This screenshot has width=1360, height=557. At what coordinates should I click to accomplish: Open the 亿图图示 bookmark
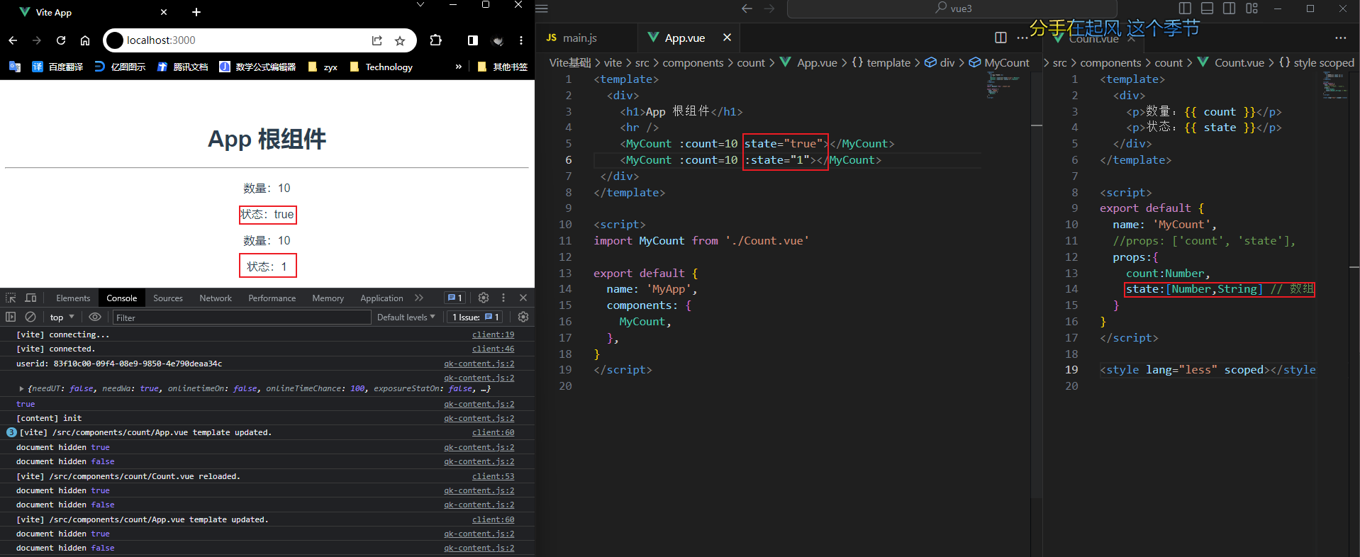coord(120,67)
